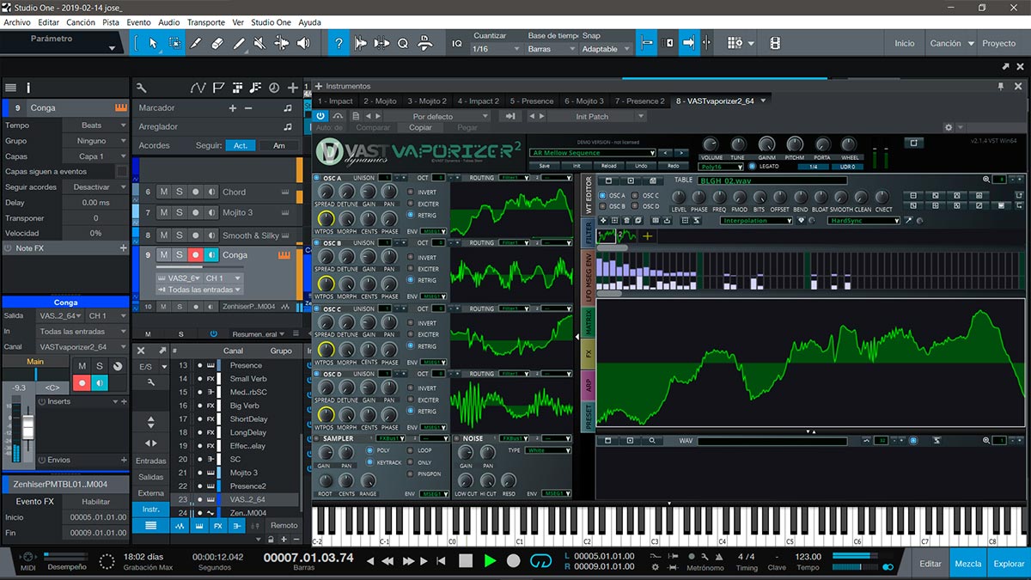Open the track inspector wrench icon
The image size is (1031, 580).
pyautogui.click(x=141, y=87)
